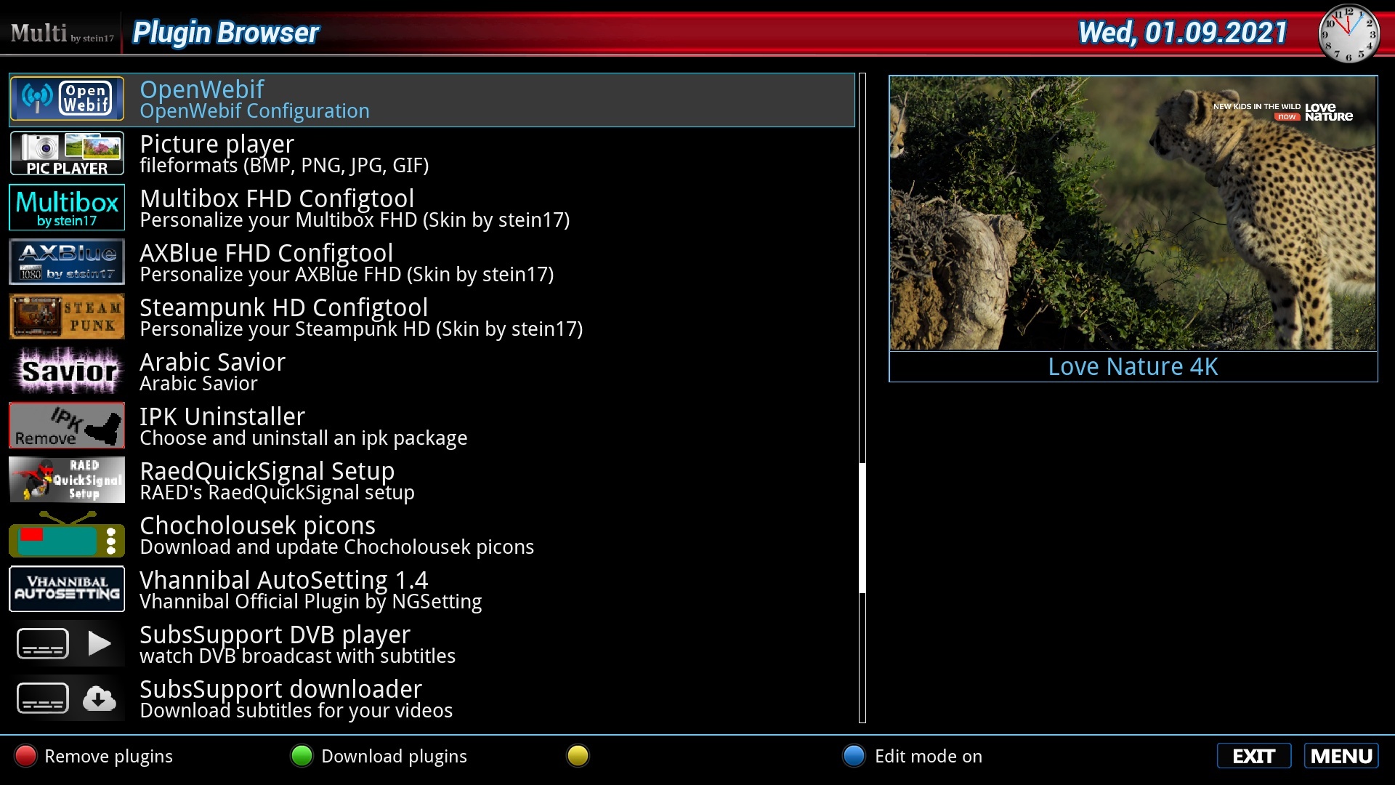Click the Wed, 01.09.2021 date text
Image resolution: width=1395 pixels, height=785 pixels.
tap(1182, 33)
